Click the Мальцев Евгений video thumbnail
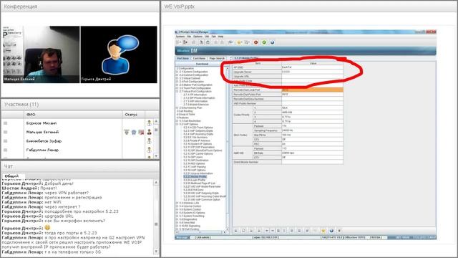The image size is (458, 258). pos(42,54)
